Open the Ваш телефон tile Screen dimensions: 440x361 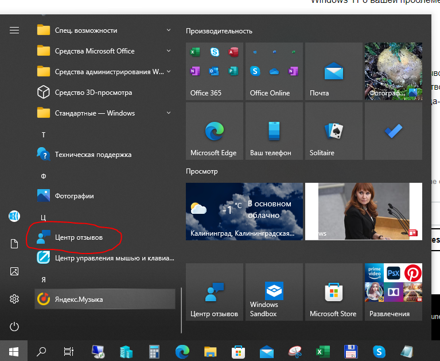point(274,131)
